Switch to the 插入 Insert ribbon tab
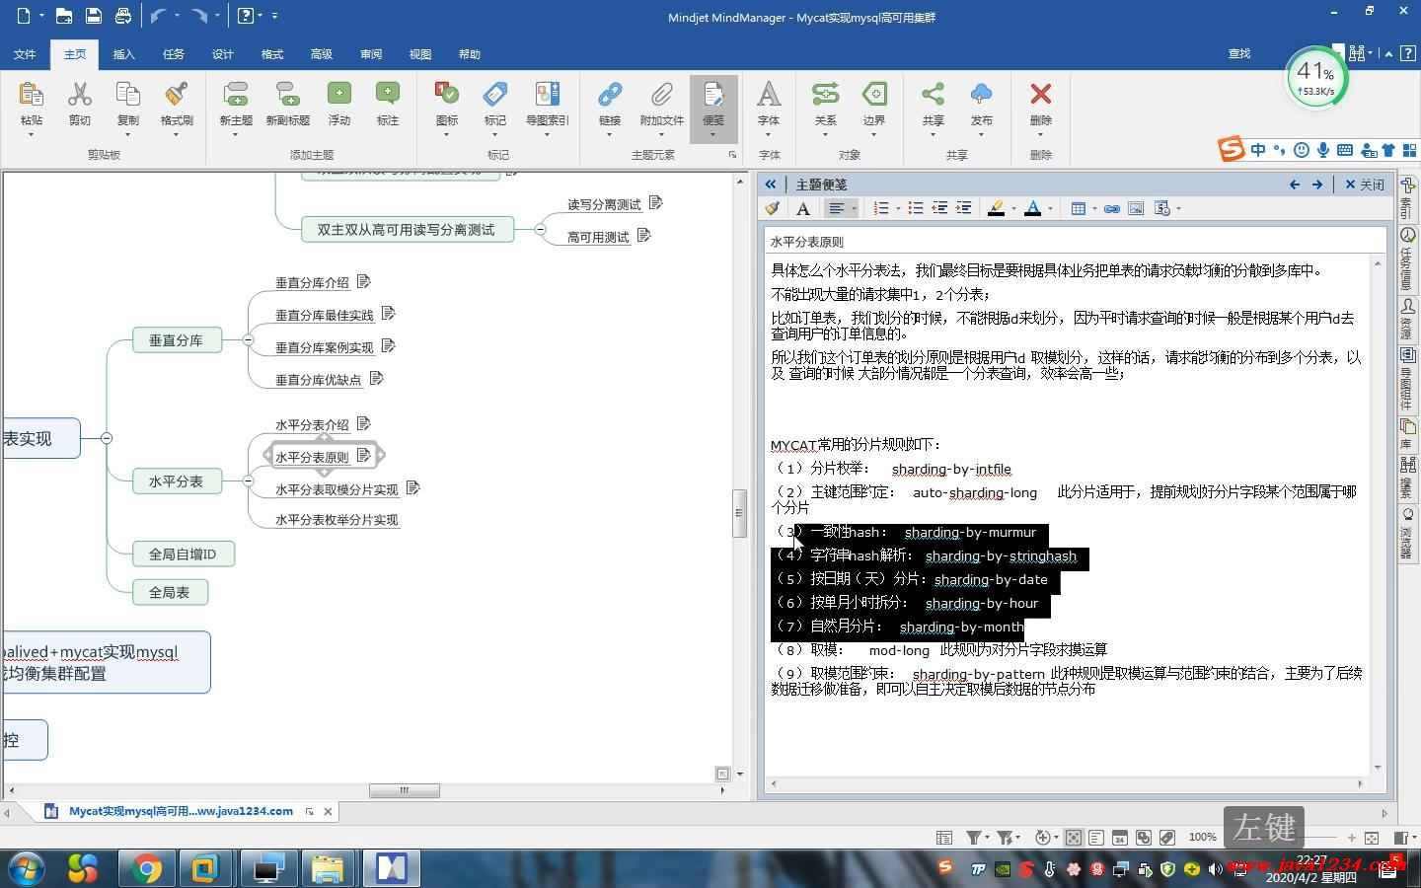Screen dimensions: 1421x888 (124, 54)
